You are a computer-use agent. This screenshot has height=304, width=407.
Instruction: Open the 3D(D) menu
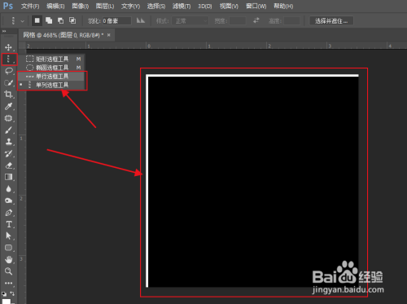pyautogui.click(x=205, y=7)
